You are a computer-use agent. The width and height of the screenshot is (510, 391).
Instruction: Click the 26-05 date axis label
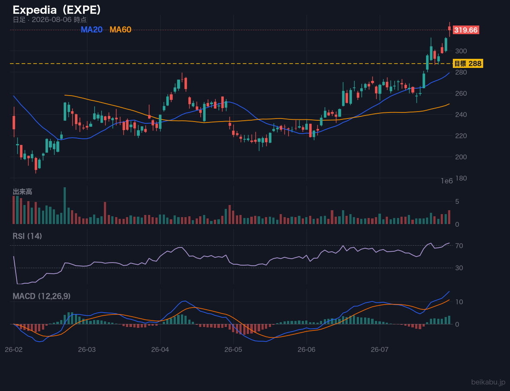pyautogui.click(x=233, y=350)
